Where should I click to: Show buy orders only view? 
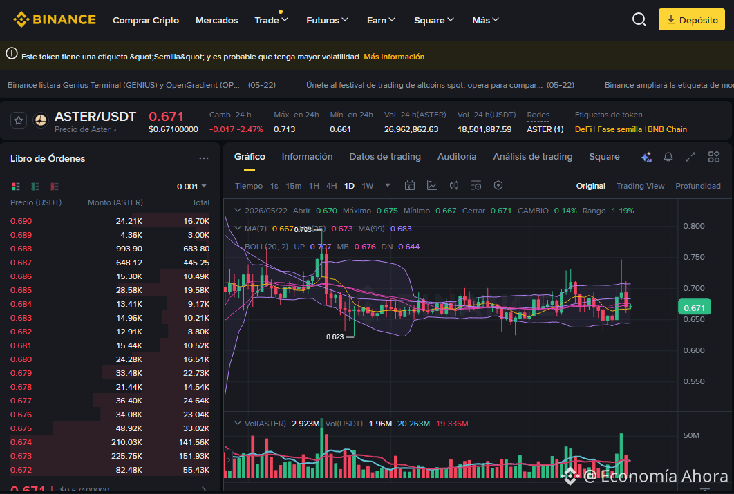(x=35, y=187)
